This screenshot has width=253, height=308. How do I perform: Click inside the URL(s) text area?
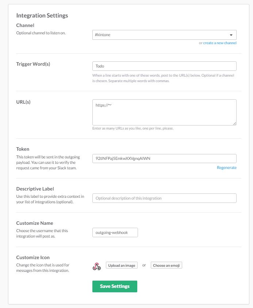(x=164, y=112)
